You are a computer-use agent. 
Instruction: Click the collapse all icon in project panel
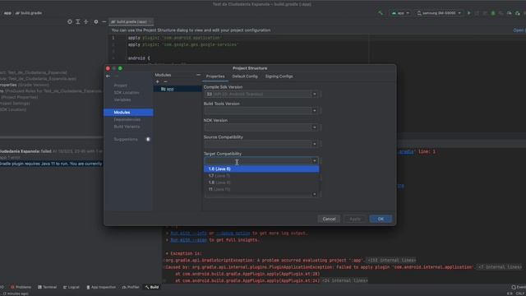click(86, 21)
